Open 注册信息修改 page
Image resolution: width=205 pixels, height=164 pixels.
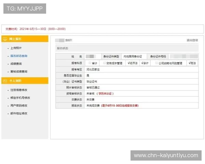coord(19,90)
